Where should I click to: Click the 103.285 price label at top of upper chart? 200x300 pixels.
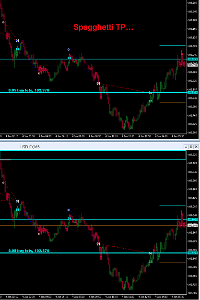pos(192,3)
